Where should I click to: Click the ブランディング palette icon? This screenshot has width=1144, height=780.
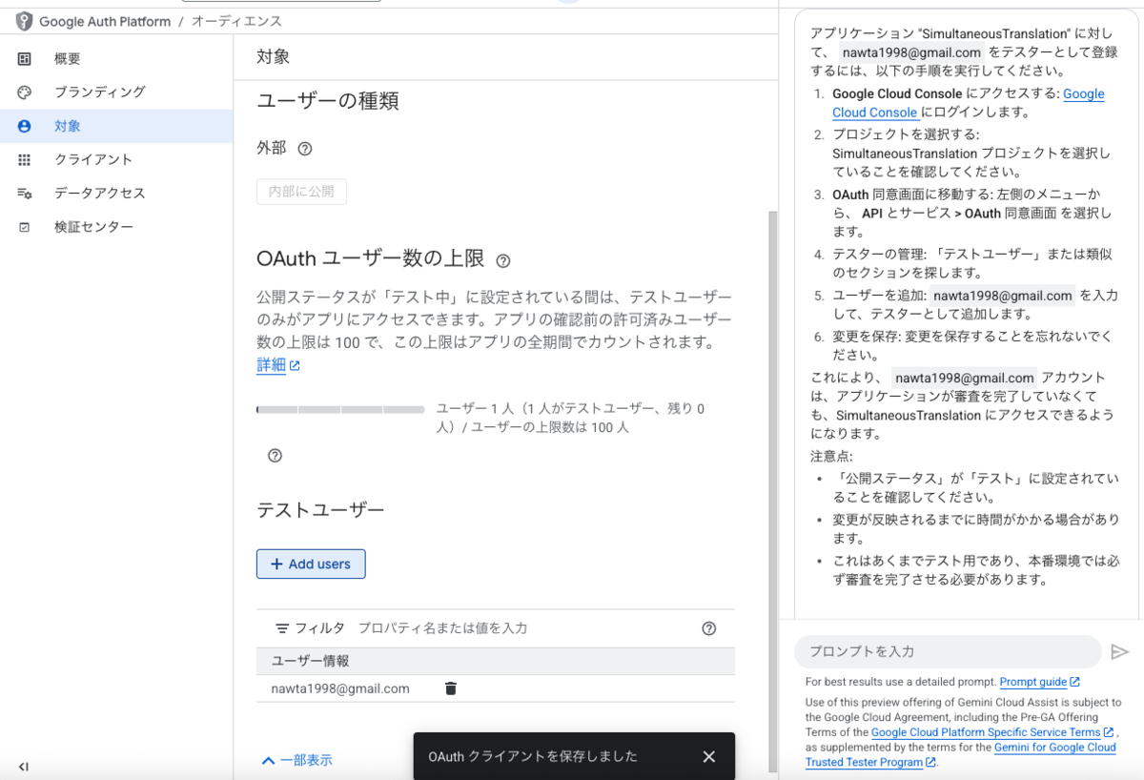pos(25,92)
